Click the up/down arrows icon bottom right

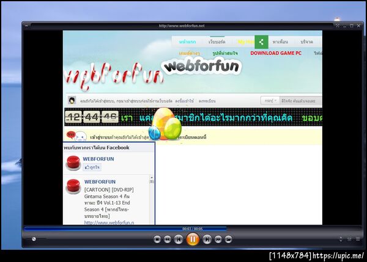(341, 239)
